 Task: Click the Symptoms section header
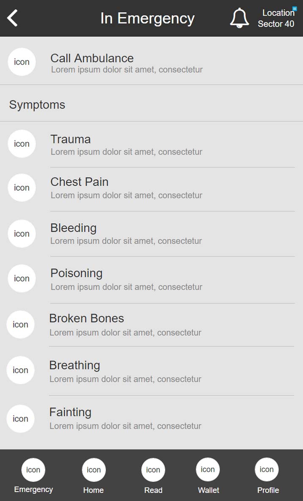click(x=37, y=105)
